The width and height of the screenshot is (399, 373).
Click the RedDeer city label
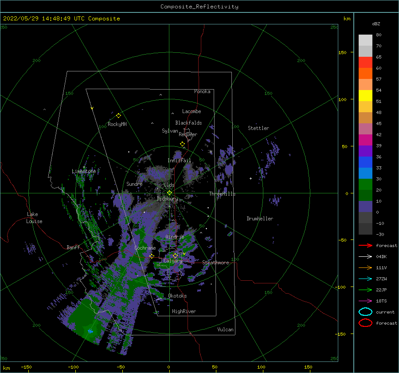point(188,134)
